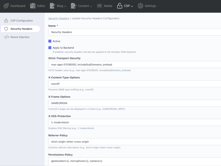The width and height of the screenshot is (221, 166).
Task: Open Settings gear icon
Action: point(140,6)
